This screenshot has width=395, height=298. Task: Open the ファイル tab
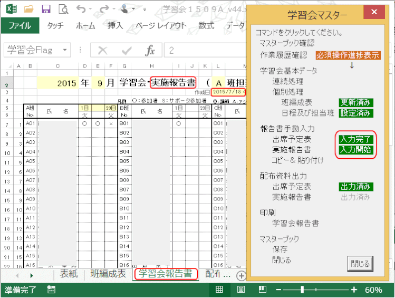[20, 25]
